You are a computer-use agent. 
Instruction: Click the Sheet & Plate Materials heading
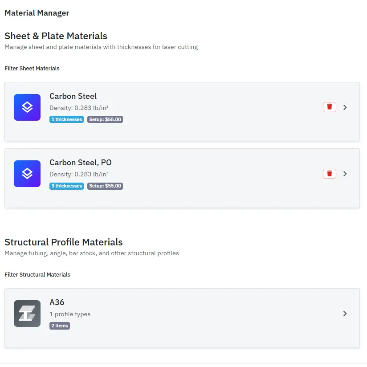56,36
